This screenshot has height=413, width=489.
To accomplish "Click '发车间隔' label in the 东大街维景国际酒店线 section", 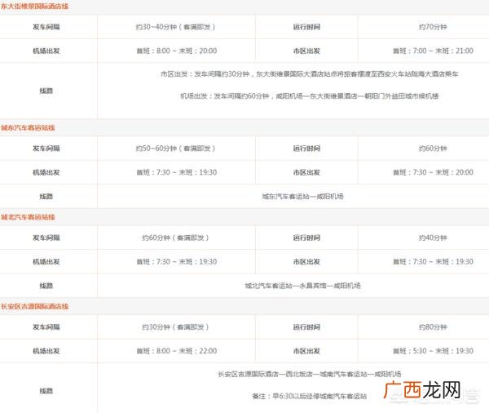I will [x=46, y=27].
